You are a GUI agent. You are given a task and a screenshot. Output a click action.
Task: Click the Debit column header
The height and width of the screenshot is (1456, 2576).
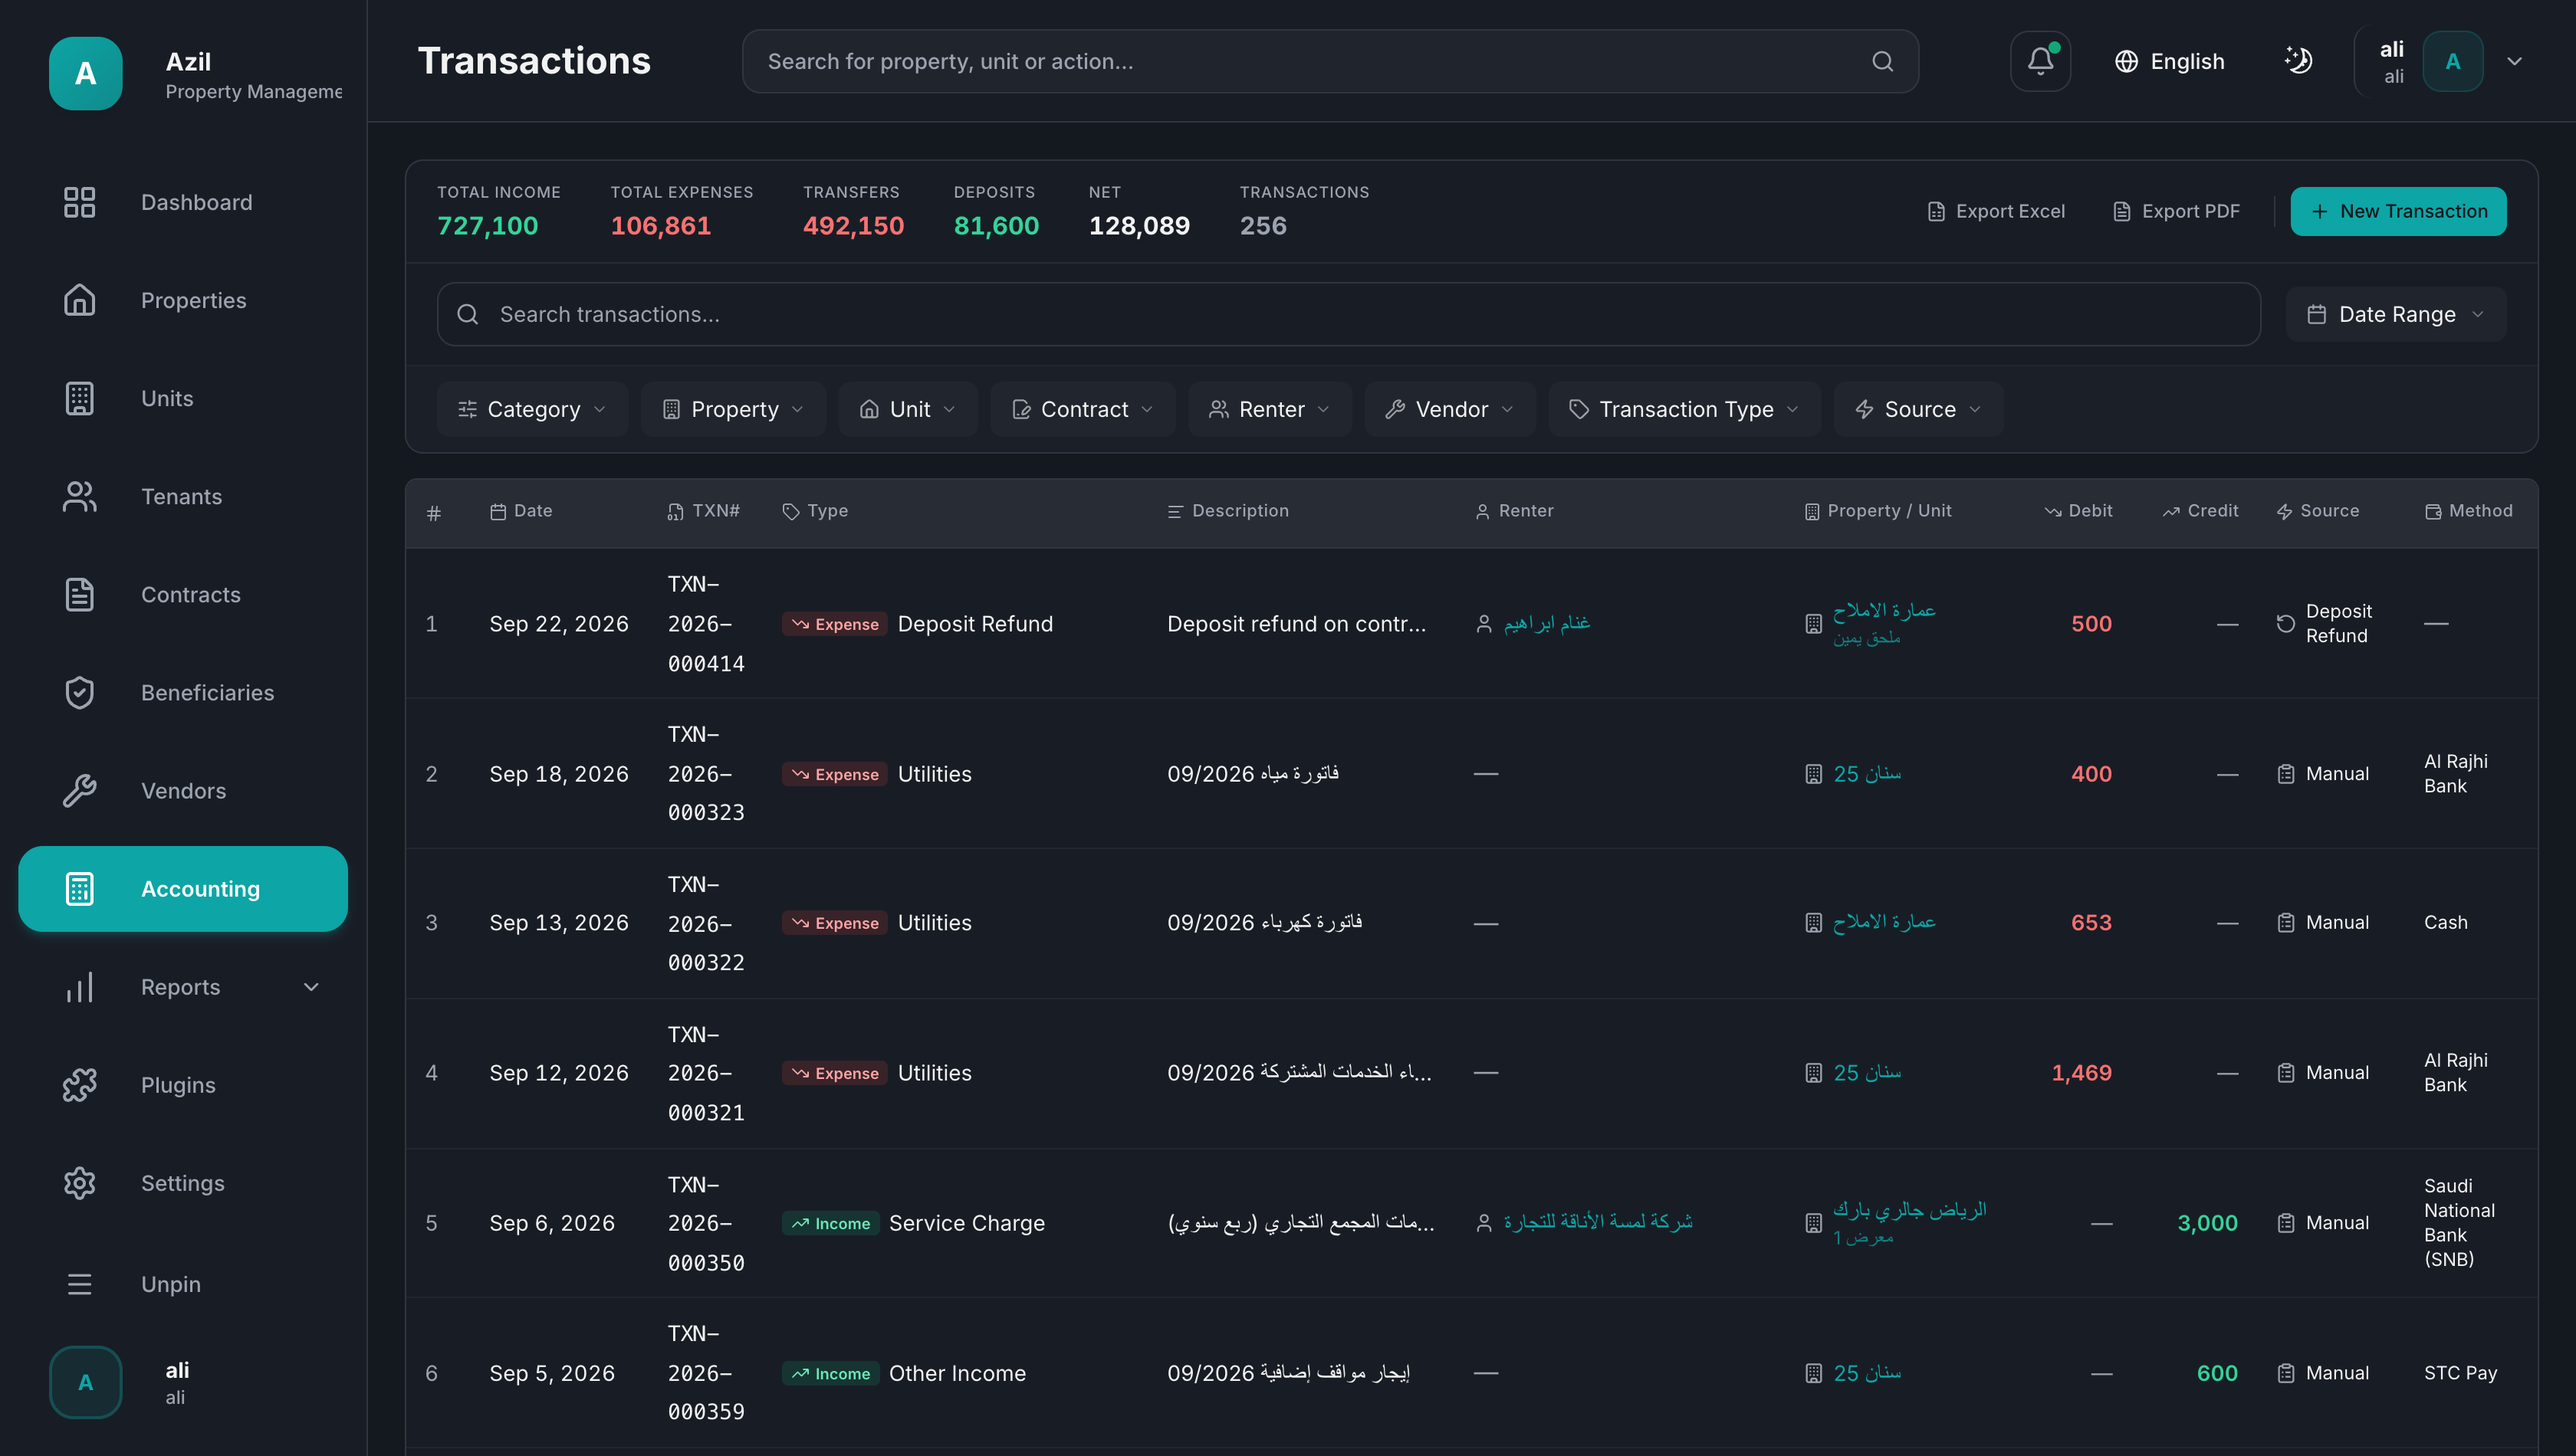(2078, 511)
